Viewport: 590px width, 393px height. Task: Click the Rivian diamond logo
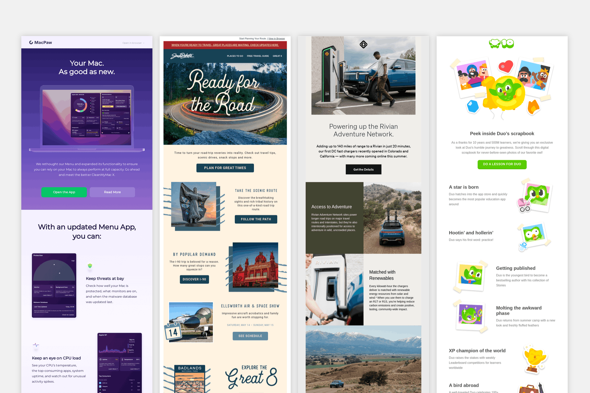(363, 45)
